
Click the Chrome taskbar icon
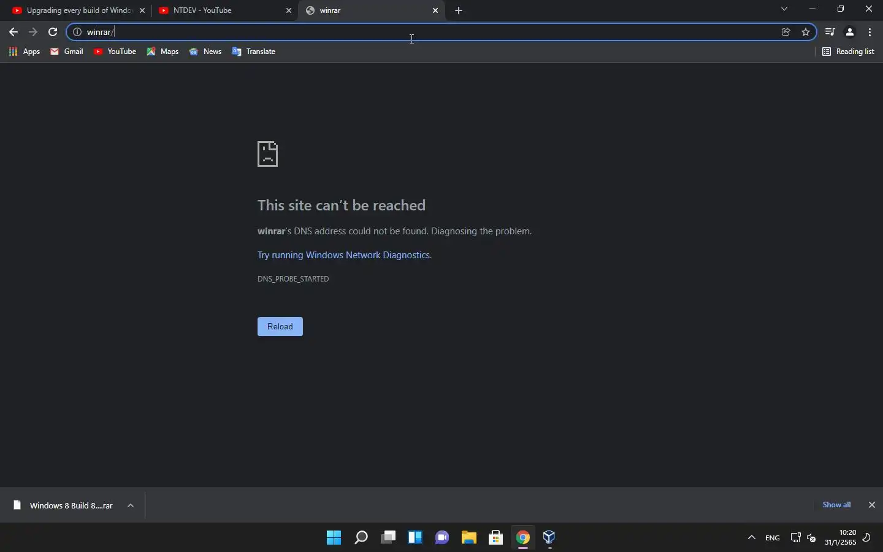[524, 539]
